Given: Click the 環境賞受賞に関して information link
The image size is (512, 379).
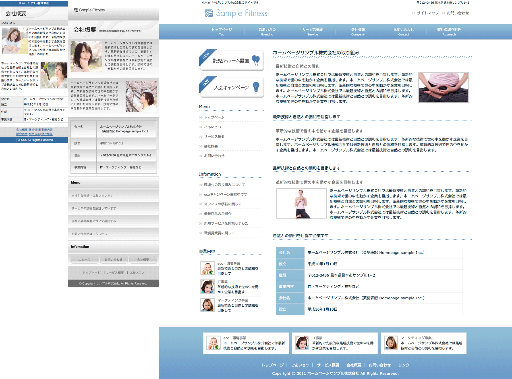Looking at the screenshot, I should point(219,233).
